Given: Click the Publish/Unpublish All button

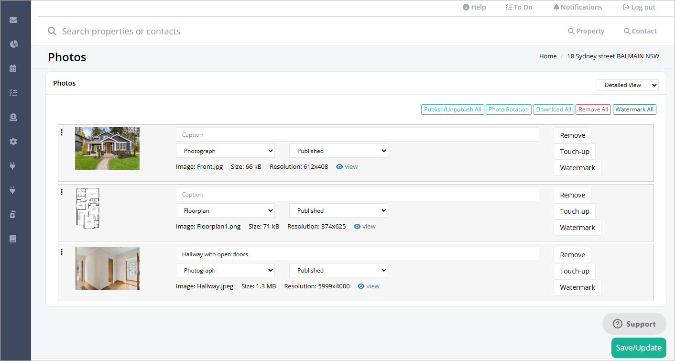Looking at the screenshot, I should (452, 109).
